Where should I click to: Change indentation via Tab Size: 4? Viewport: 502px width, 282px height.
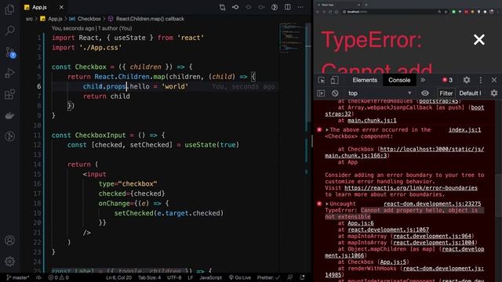(149, 277)
